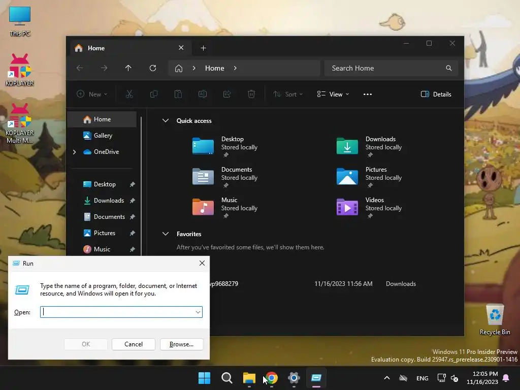Expand the OneDrive tree node
This screenshot has width=520, height=390.
click(74, 152)
